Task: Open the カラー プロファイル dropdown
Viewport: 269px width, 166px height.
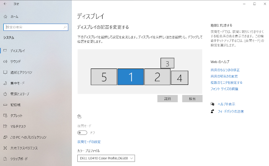Action: click(106, 158)
